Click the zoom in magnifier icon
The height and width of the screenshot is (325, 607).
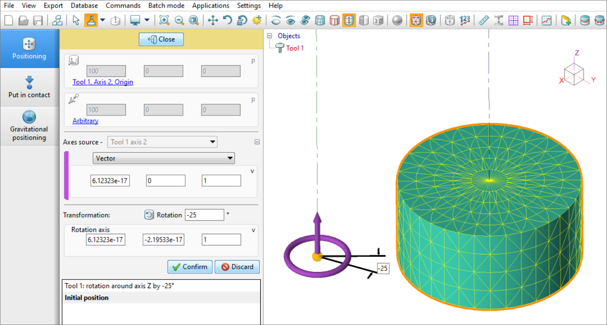point(165,20)
